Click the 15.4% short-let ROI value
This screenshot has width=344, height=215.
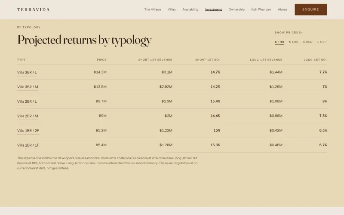pos(215,101)
